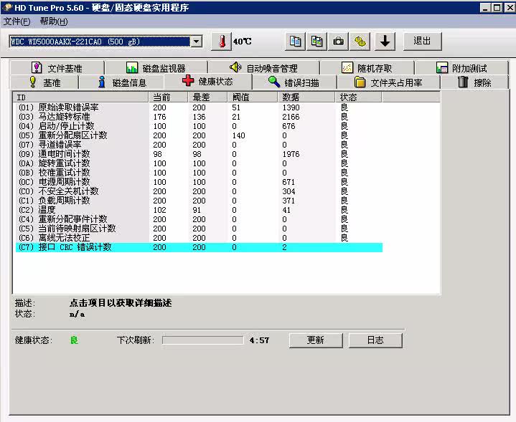The height and width of the screenshot is (422, 516).
Task: Select row (C2) 温度
Action: 199,210
